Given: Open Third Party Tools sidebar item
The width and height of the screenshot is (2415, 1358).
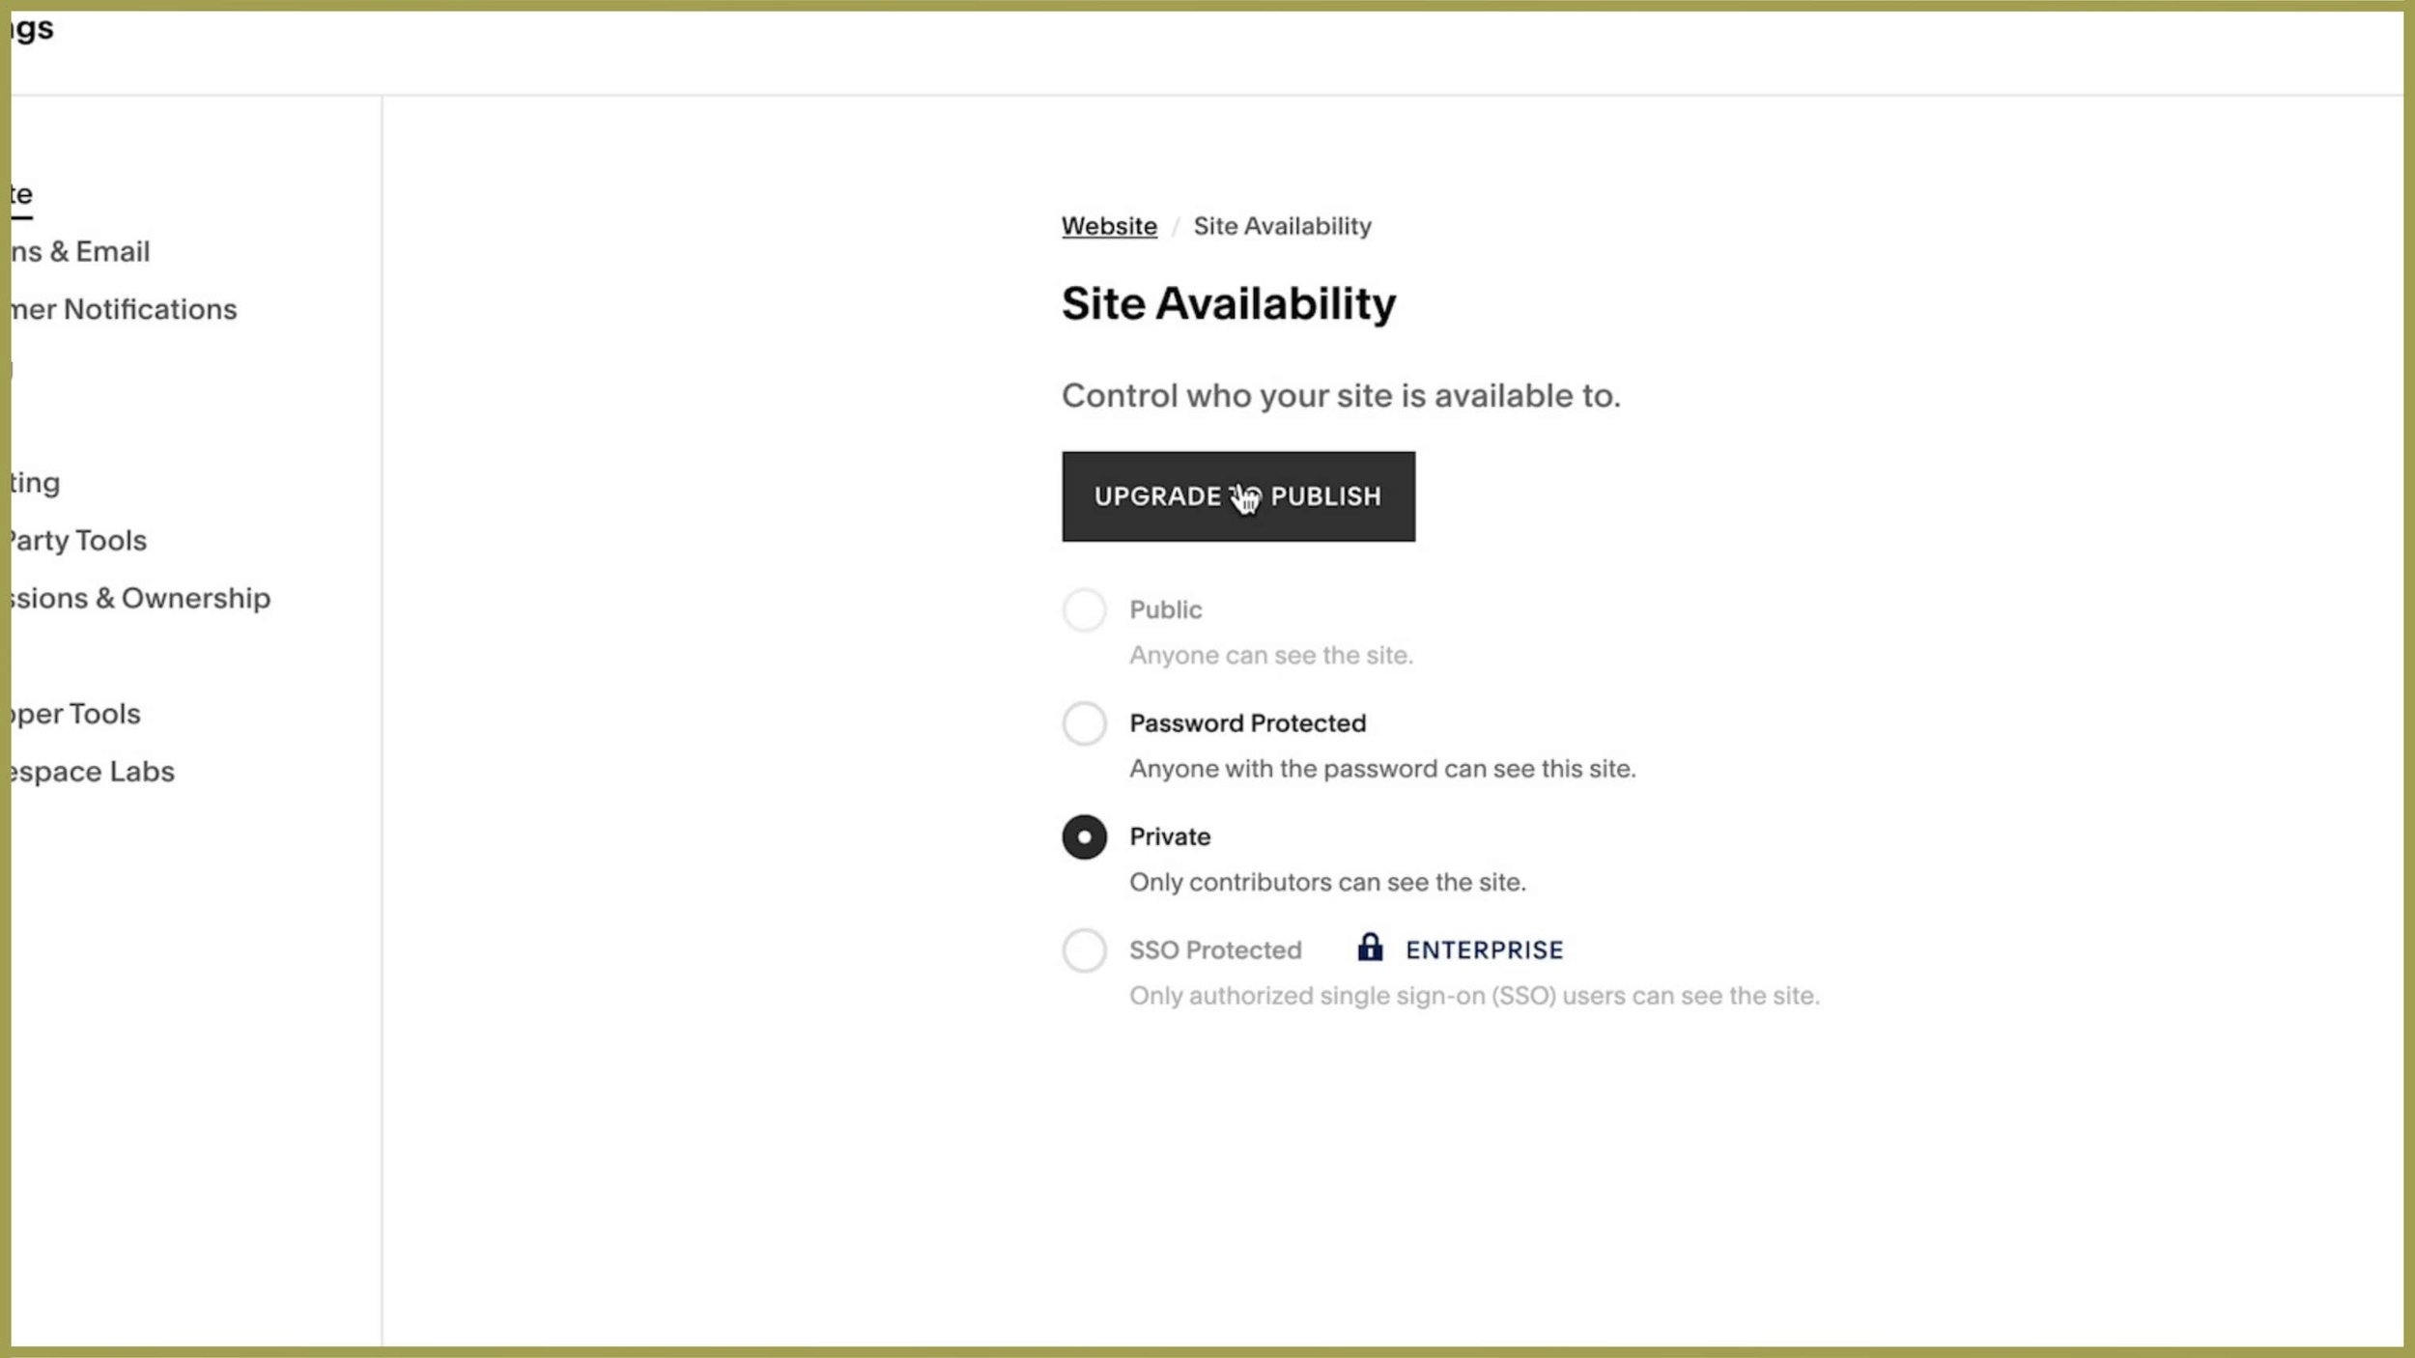Looking at the screenshot, I should pyautogui.click(x=77, y=541).
